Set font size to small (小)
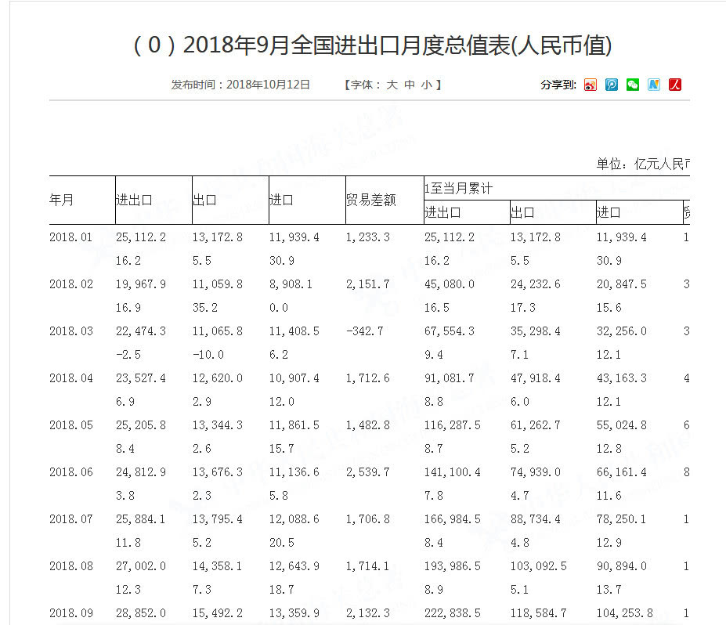 (426, 85)
